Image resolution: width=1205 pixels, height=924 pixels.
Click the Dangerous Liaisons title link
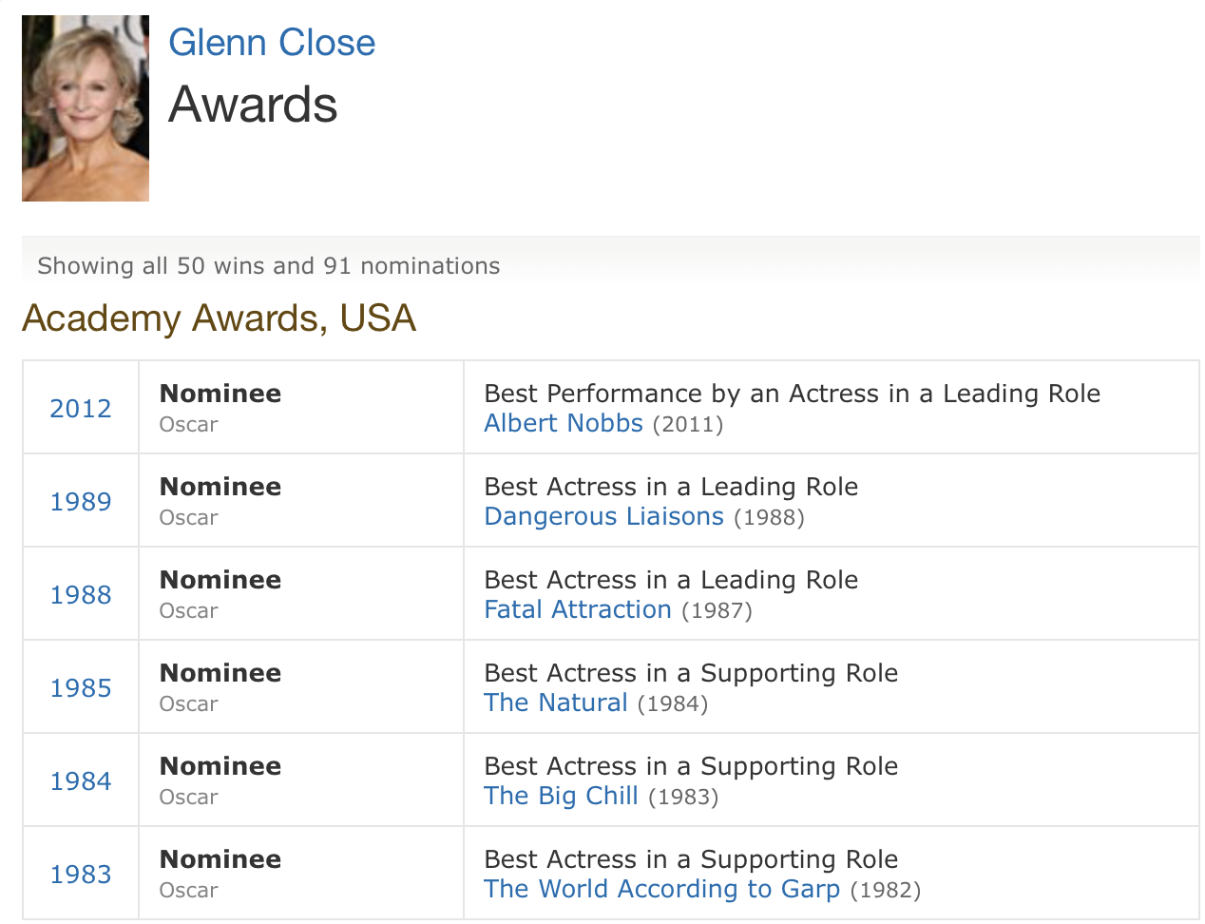[x=603, y=517]
